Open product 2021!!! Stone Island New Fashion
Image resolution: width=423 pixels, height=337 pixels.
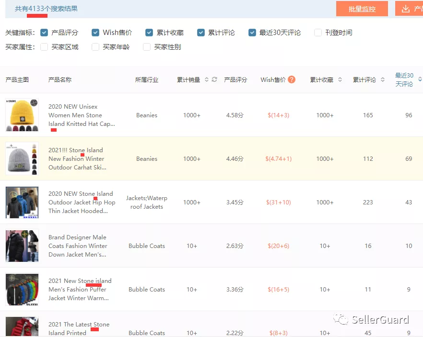click(77, 159)
